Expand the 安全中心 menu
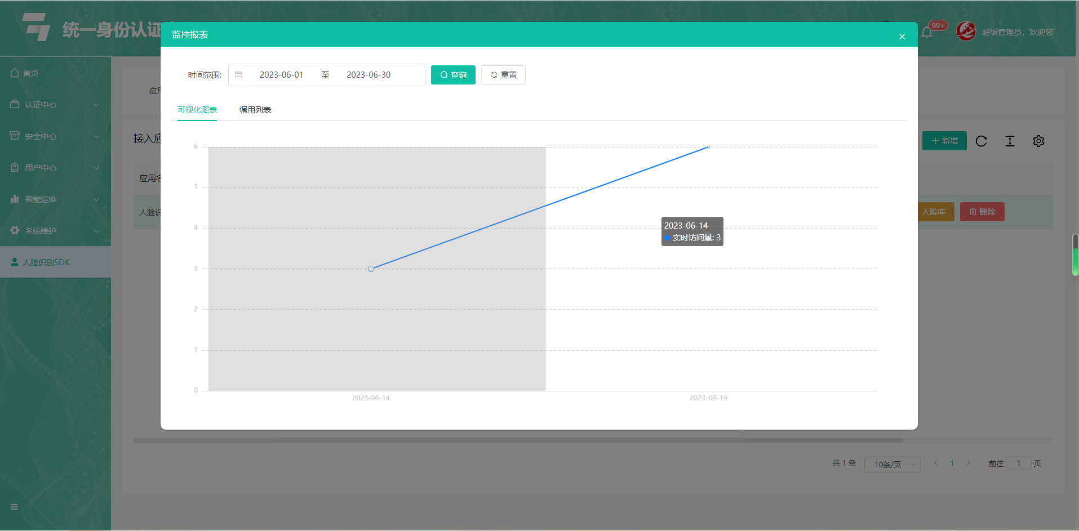 (x=55, y=136)
